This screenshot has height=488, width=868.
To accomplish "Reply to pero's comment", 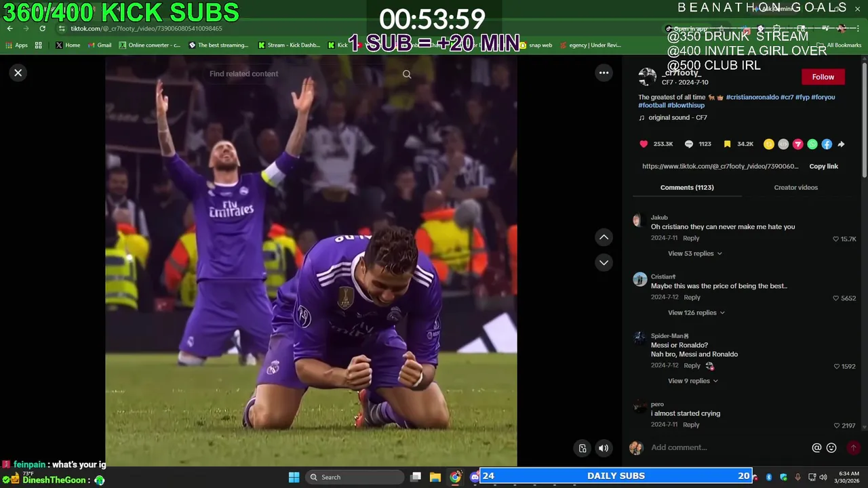I will point(691,424).
